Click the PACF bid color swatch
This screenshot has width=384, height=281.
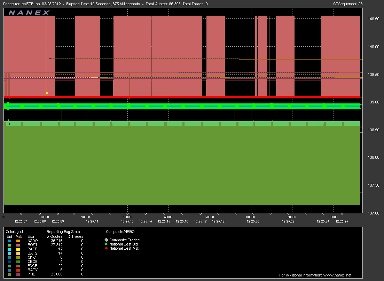point(9,249)
